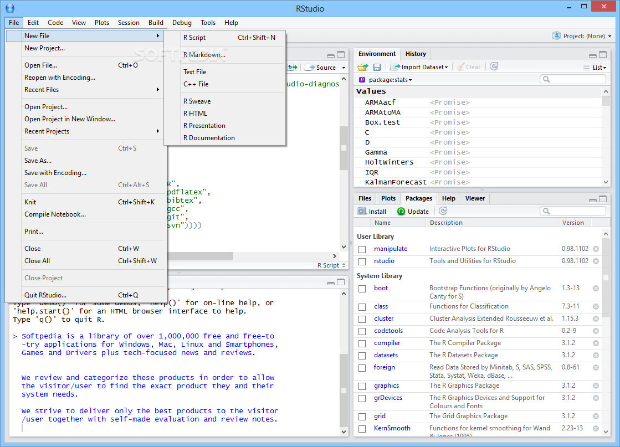The height and width of the screenshot is (447, 620).
Task: Open the R Script file type selector
Action: [x=331, y=265]
